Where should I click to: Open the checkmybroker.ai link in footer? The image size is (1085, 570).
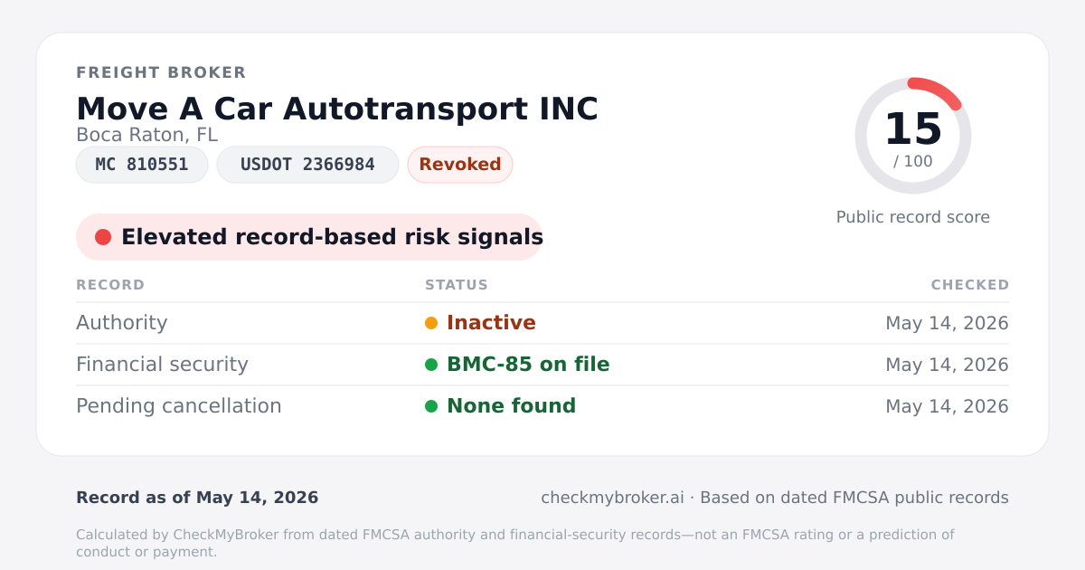point(612,498)
